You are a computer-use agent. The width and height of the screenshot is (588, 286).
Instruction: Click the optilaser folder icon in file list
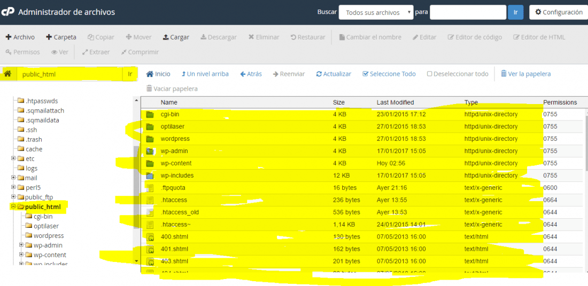click(x=150, y=127)
